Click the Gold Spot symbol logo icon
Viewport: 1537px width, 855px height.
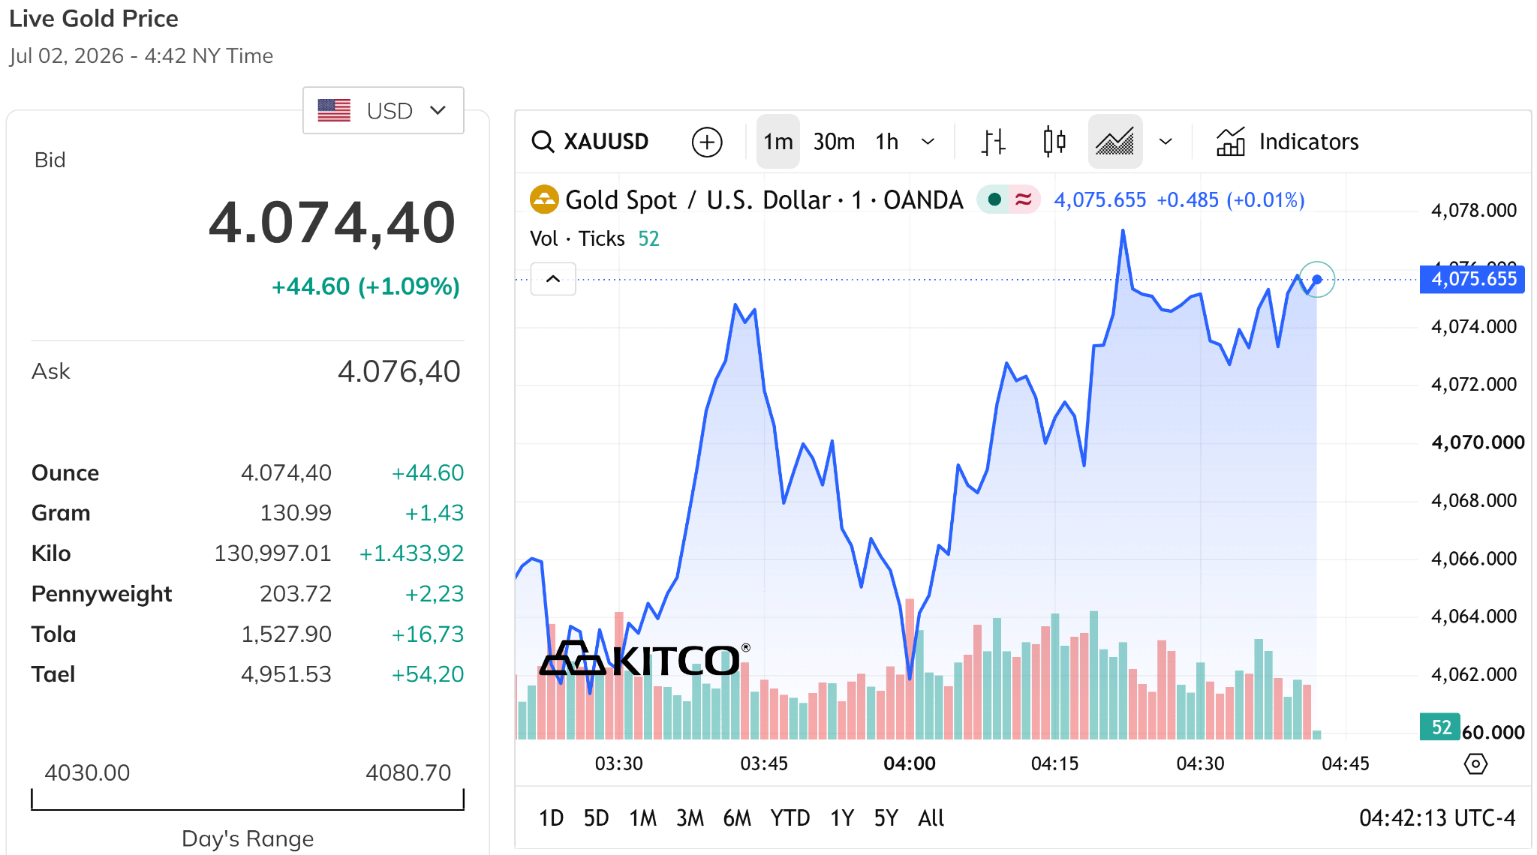coord(544,199)
